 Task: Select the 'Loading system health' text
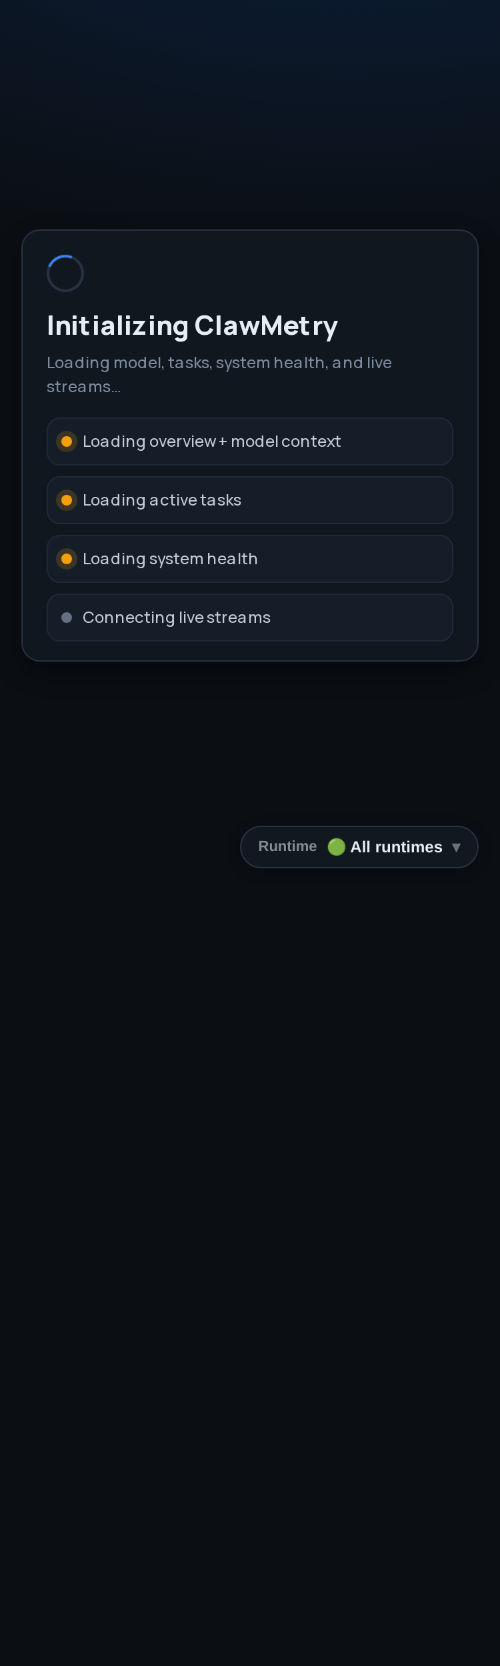tap(170, 559)
